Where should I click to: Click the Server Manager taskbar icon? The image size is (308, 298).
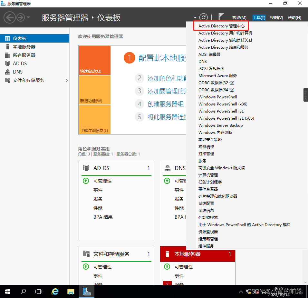tap(87, 292)
